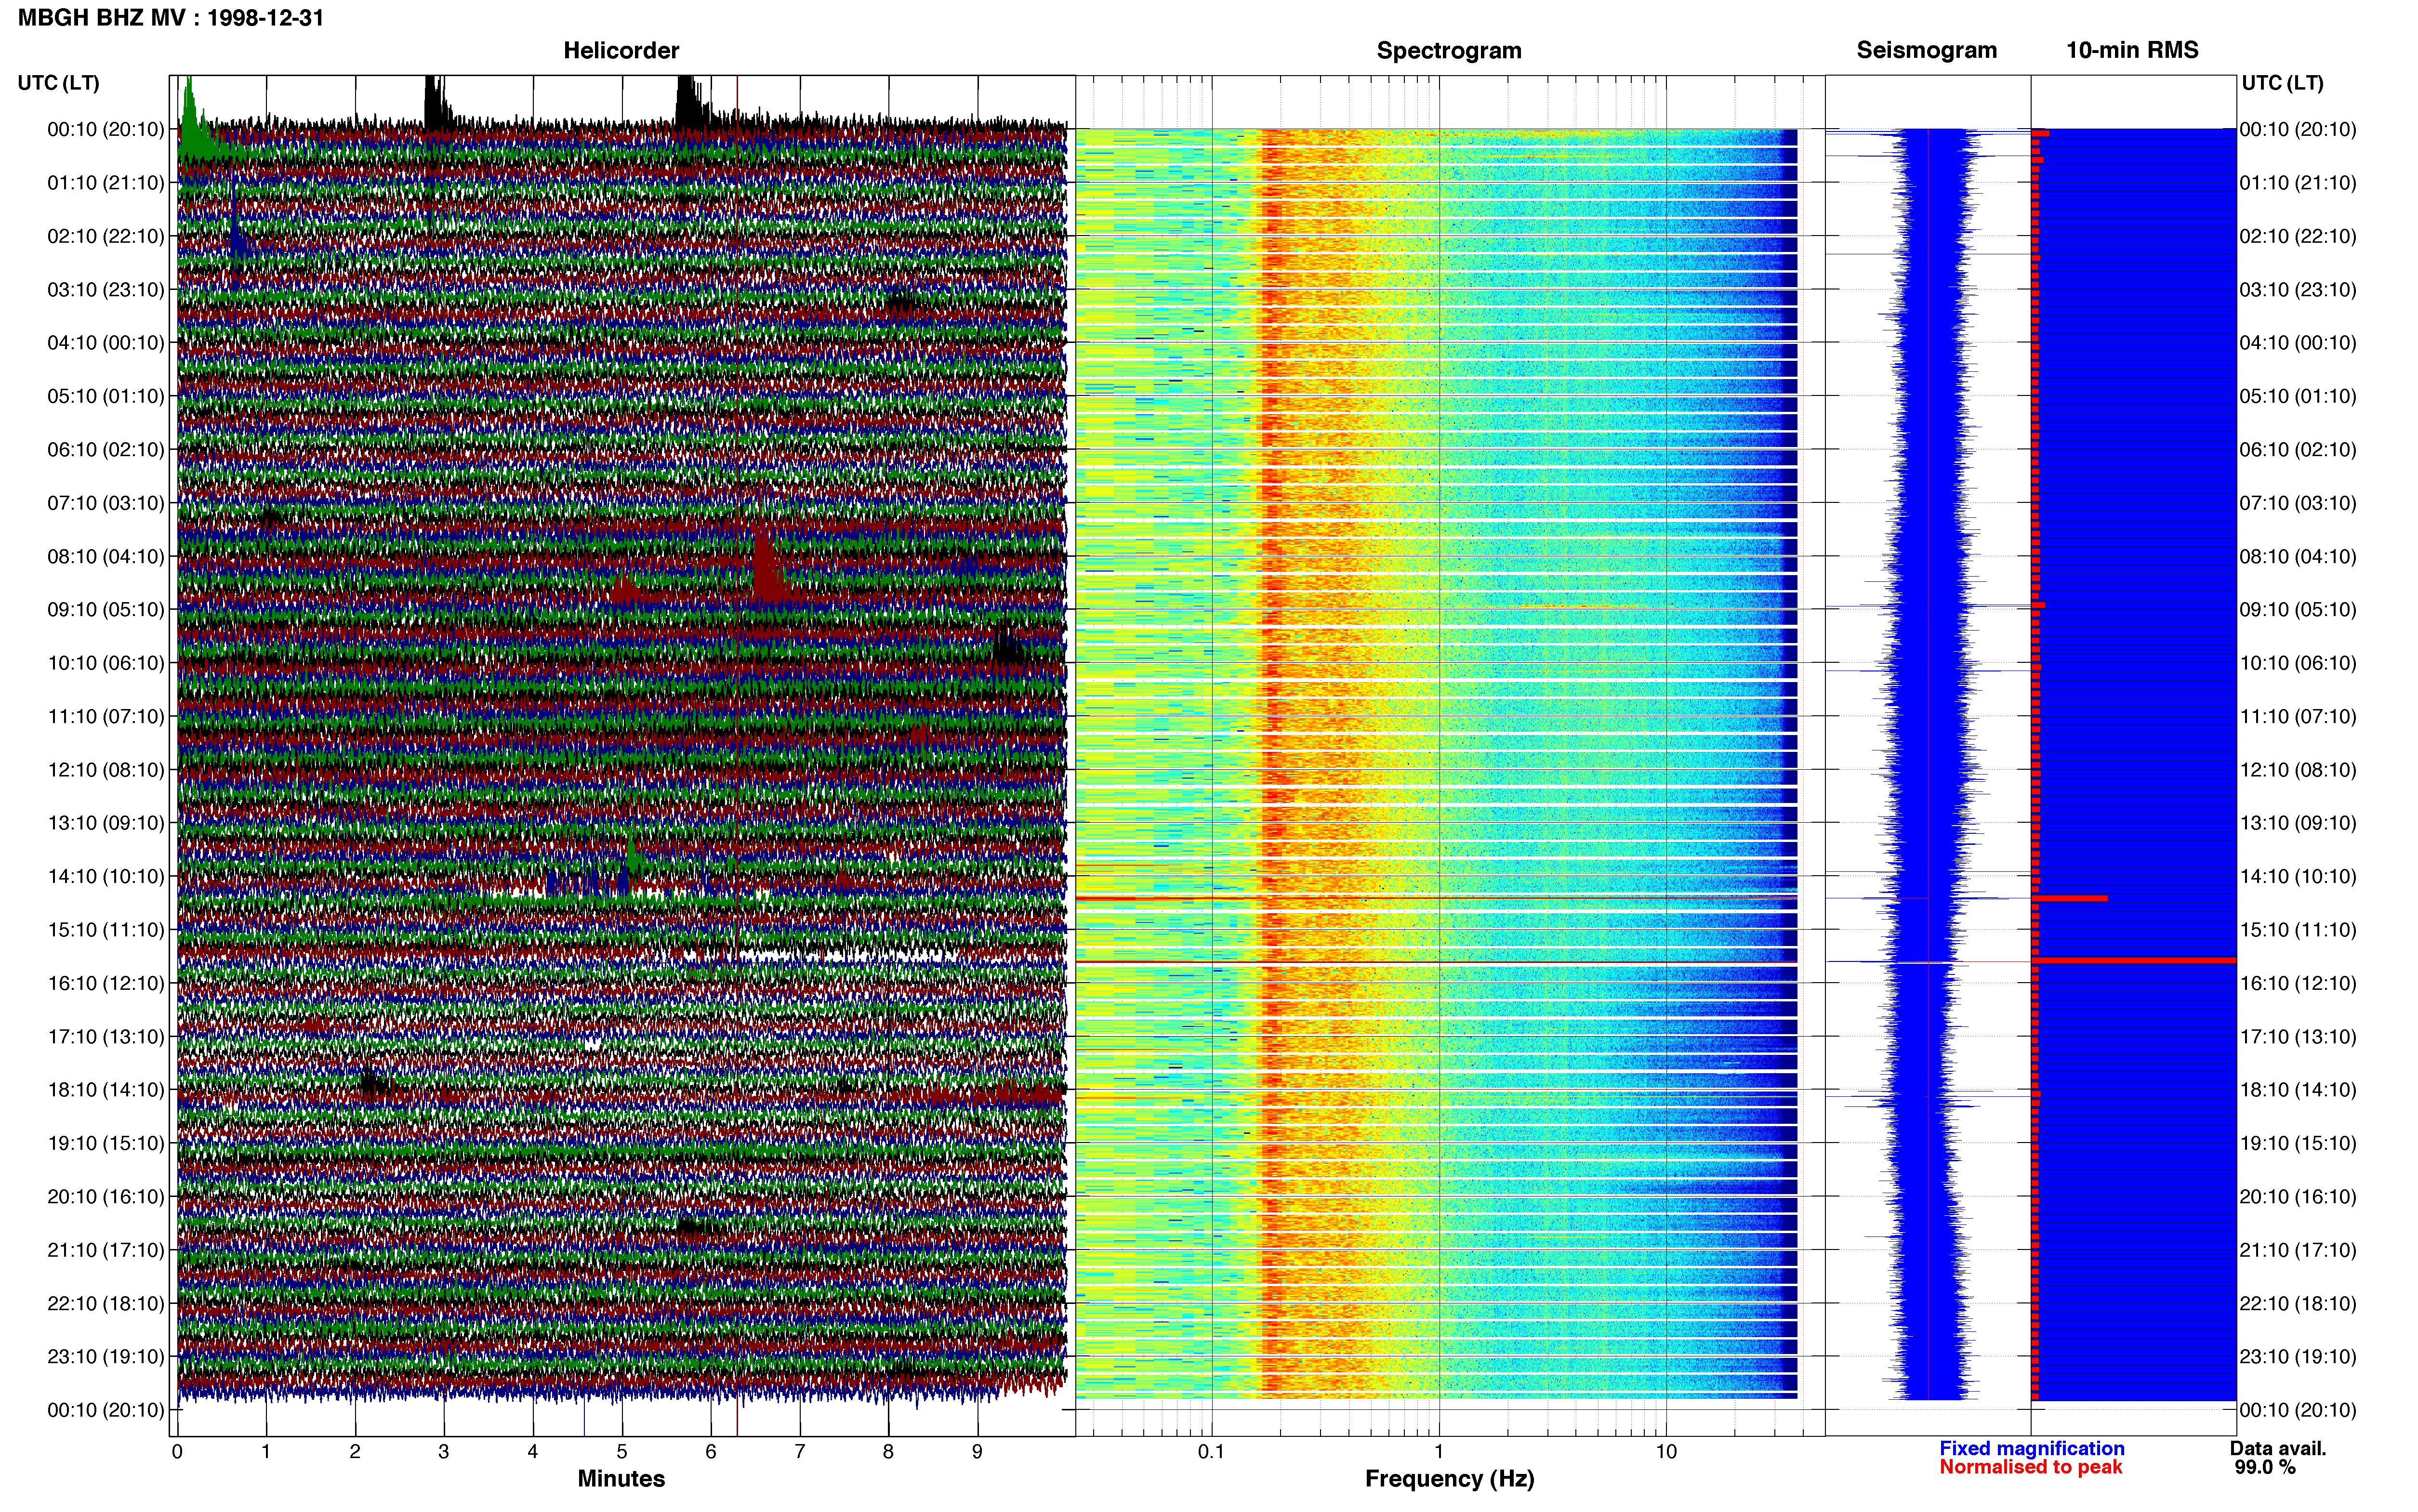Click left time label 22:10 (18:10)
The width and height of the screenshot is (2418, 1512).
click(x=106, y=1304)
